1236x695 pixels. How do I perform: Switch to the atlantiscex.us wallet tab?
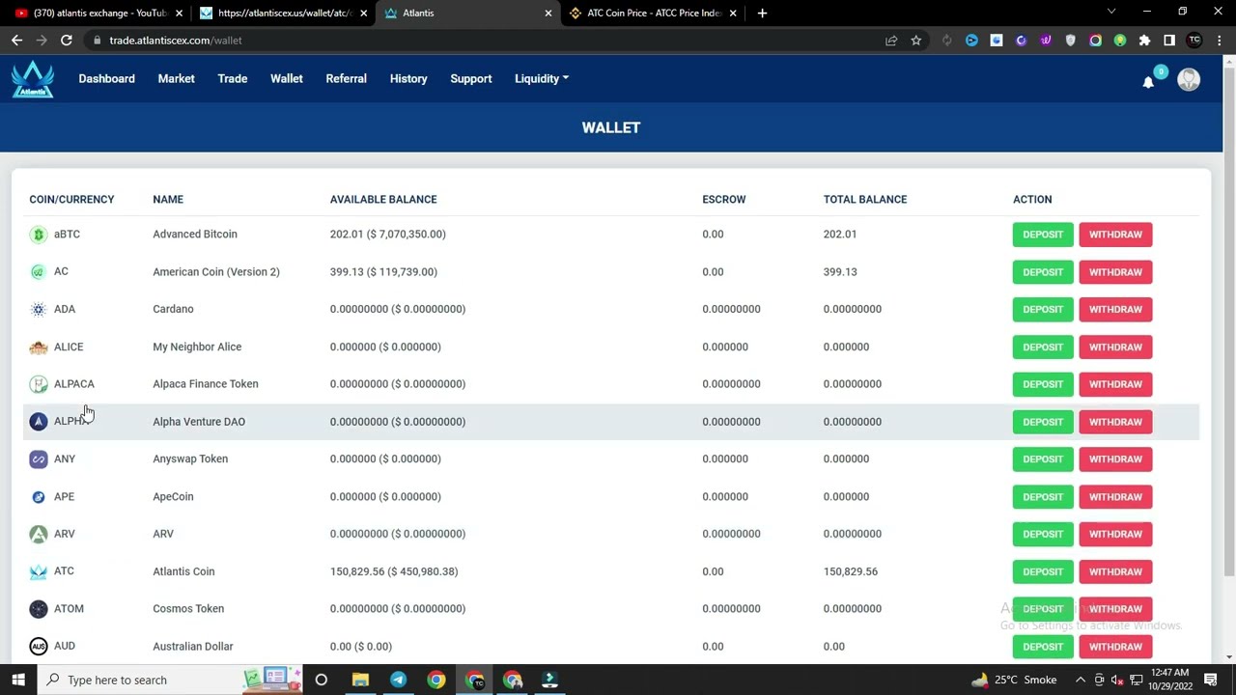coord(284,14)
